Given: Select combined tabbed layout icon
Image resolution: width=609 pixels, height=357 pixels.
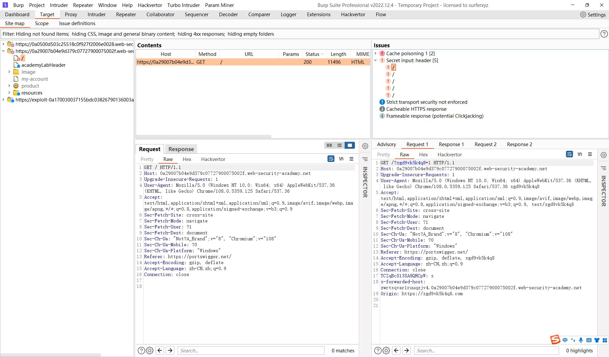Looking at the screenshot, I should 350,145.
